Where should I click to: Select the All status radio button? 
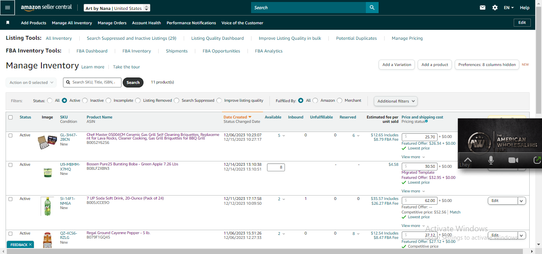click(50, 101)
